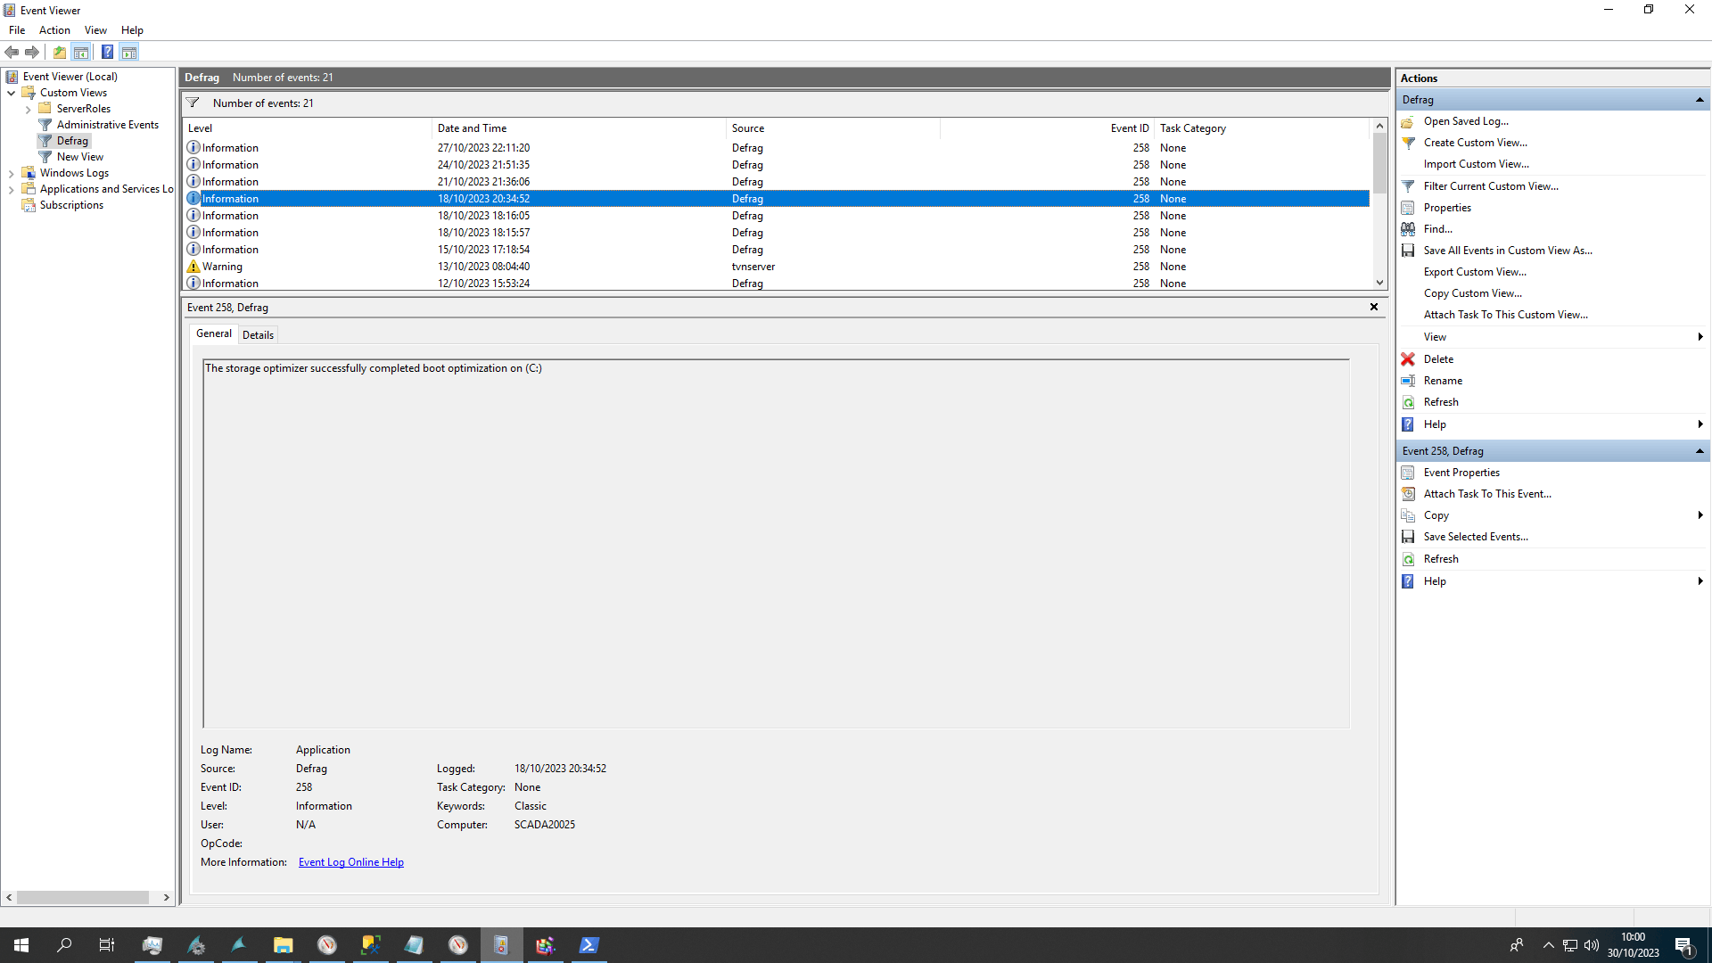The width and height of the screenshot is (1712, 963).
Task: Click the Warning icon in tvnserver row
Action: coord(193,267)
